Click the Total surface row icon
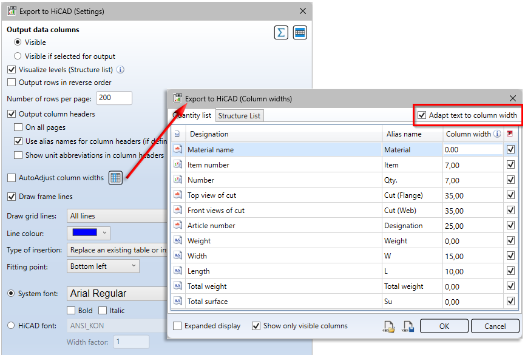Viewport: 525px width, 355px height. coord(178,301)
